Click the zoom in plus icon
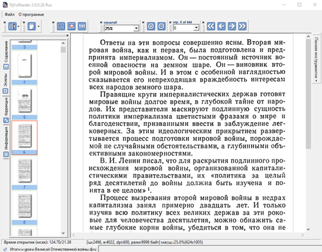 point(151,26)
